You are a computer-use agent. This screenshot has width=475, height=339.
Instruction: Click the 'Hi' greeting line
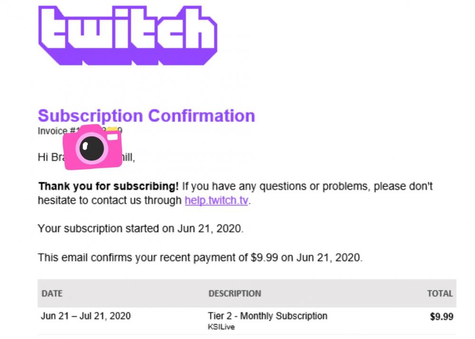pos(86,158)
